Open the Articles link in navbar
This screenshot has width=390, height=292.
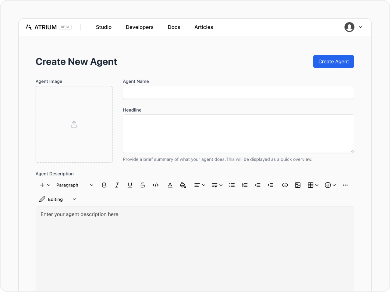pyautogui.click(x=204, y=27)
